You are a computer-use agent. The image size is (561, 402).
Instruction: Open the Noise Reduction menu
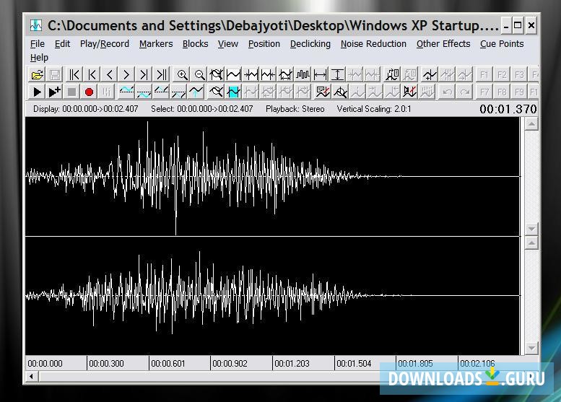(x=373, y=43)
